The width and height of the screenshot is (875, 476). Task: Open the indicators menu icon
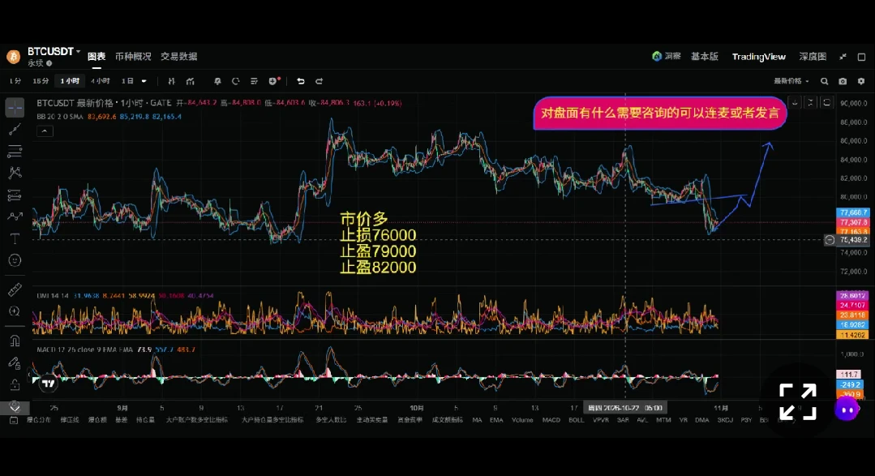(x=191, y=81)
